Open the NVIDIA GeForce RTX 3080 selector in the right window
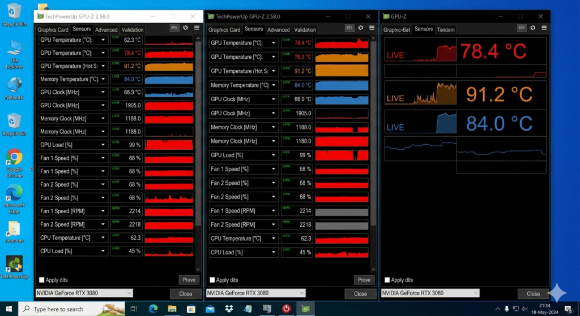This screenshot has height=316, width=580. tap(430, 293)
